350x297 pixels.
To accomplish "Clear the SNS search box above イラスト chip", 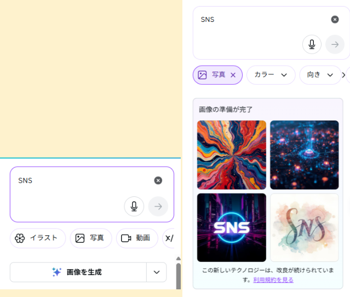I will 158,180.
